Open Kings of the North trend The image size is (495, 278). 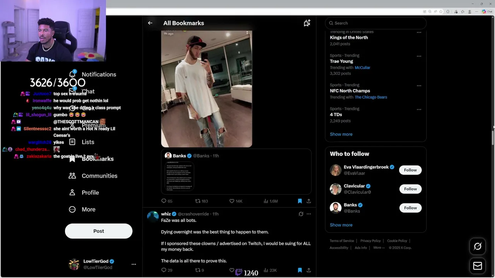click(349, 38)
